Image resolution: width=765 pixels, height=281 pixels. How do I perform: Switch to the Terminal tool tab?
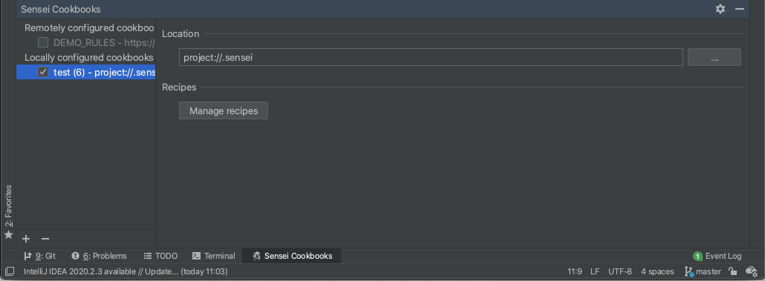(x=214, y=257)
